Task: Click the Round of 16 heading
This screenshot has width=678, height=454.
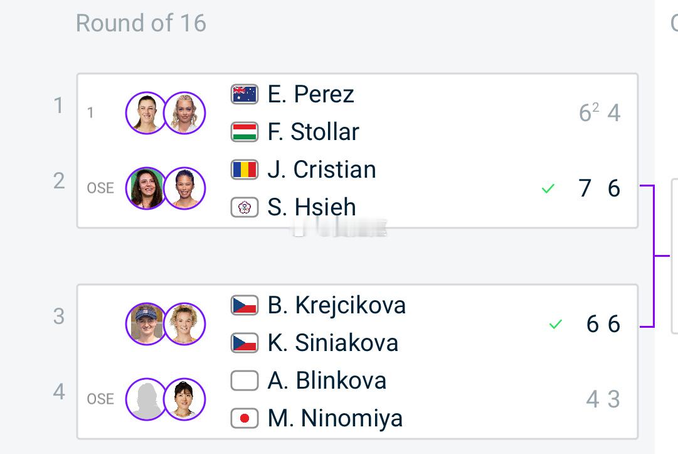Action: (x=141, y=23)
